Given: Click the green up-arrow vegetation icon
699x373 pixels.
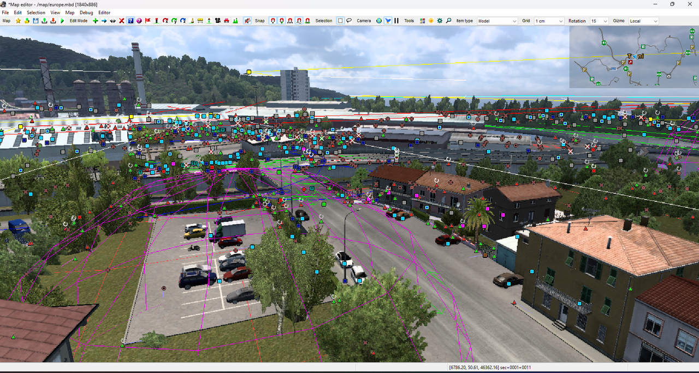Looking at the screenshot, I should (x=209, y=21).
